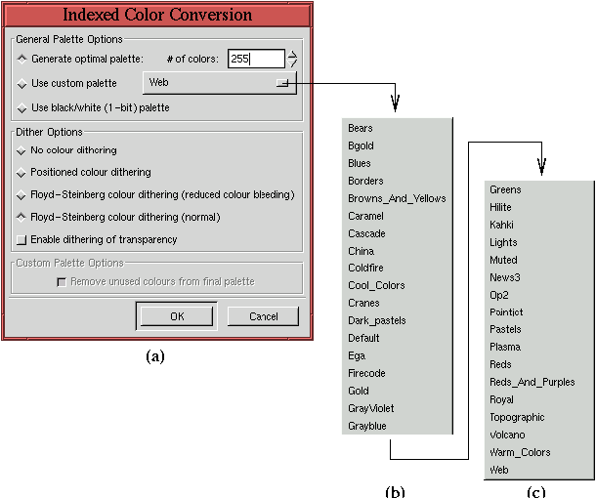
Task: Select Generate optimal palette radio button
Action: click(22, 60)
